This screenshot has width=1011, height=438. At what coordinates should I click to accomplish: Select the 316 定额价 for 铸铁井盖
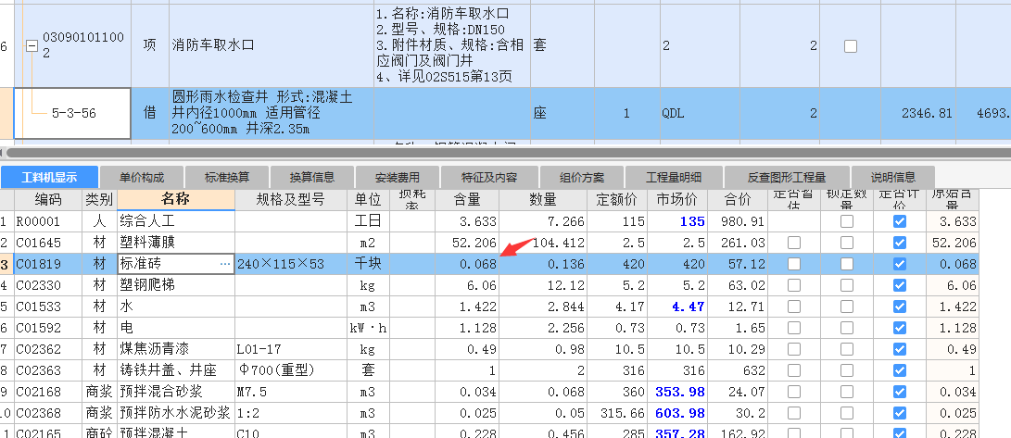tap(617, 369)
